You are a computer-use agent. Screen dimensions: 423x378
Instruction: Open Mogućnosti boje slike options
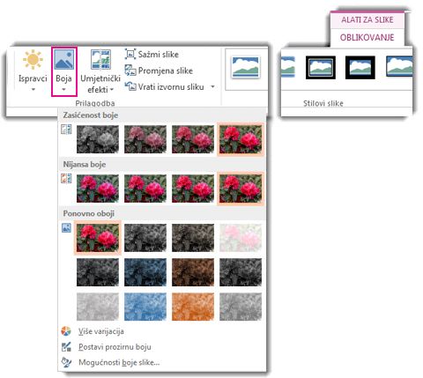pyautogui.click(x=119, y=362)
